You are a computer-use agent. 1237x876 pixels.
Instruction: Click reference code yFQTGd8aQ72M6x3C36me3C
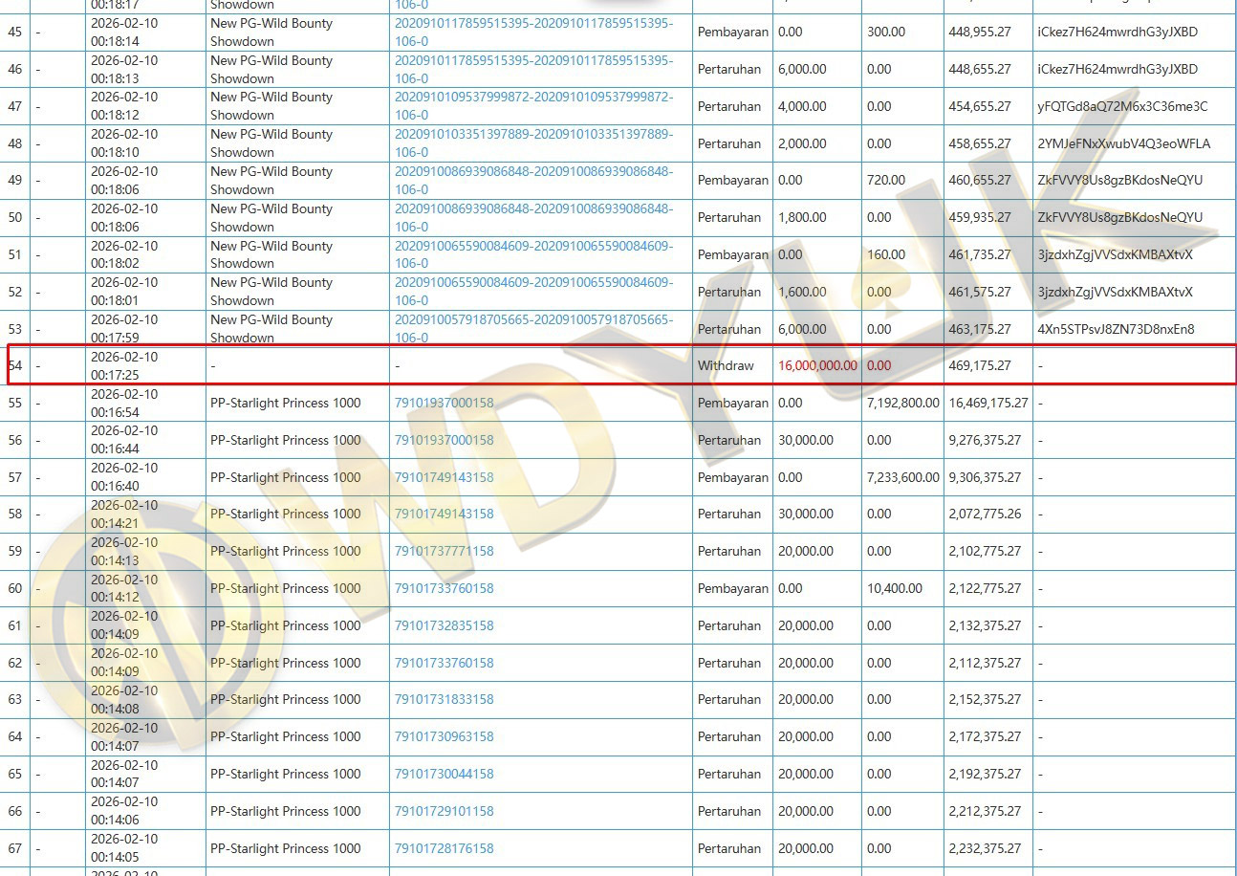pos(1122,106)
